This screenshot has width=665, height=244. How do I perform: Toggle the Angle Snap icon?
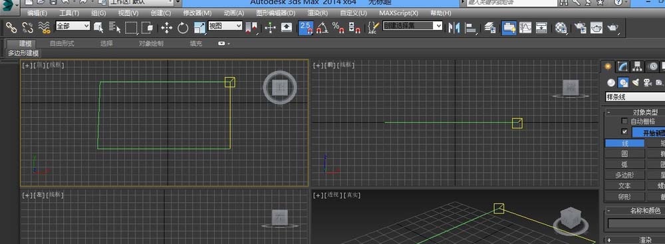point(323,28)
